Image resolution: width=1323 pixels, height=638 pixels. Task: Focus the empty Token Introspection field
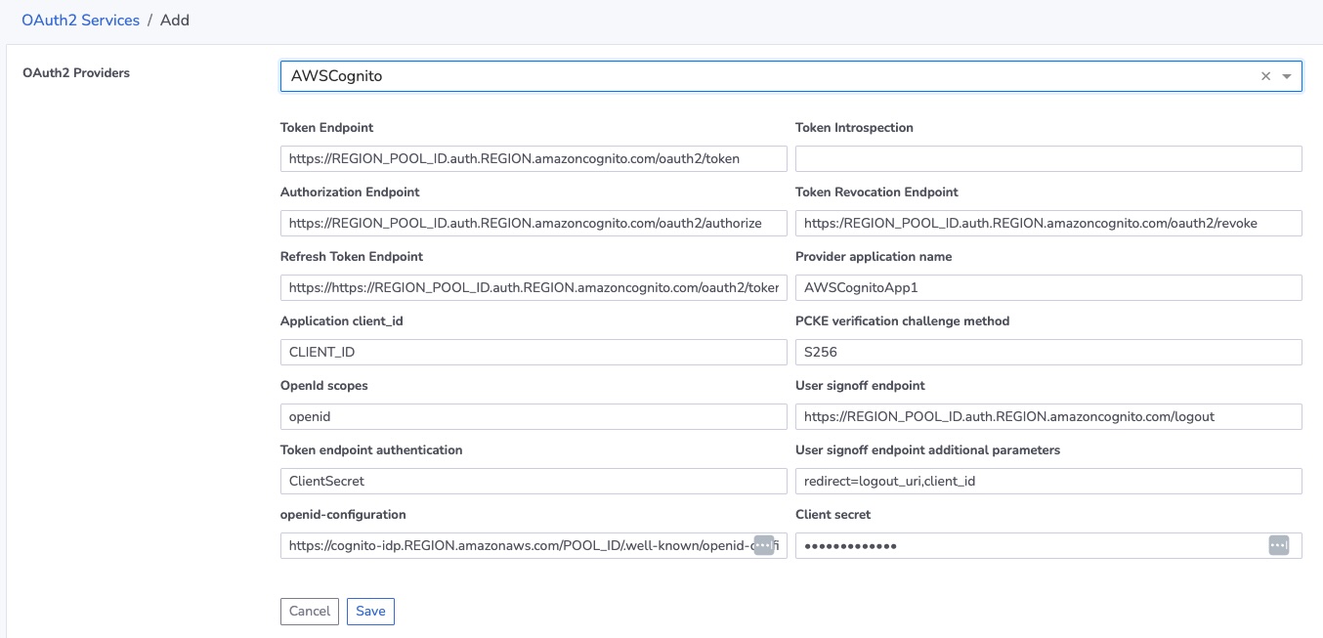pos(1047,158)
